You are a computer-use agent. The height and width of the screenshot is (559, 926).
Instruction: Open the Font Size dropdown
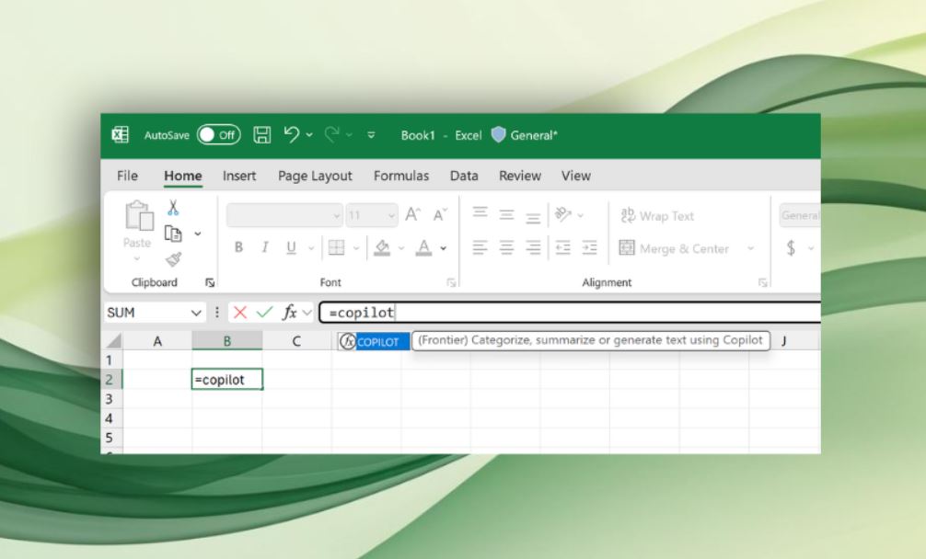[x=390, y=215]
